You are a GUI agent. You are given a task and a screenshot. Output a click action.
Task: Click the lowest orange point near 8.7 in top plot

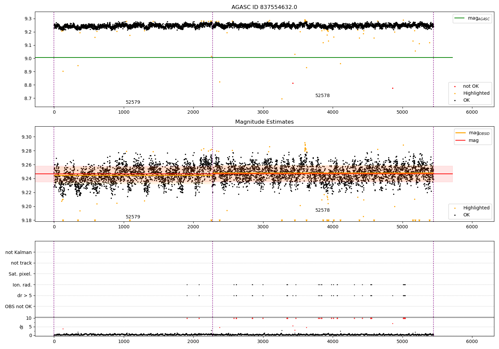(x=282, y=99)
